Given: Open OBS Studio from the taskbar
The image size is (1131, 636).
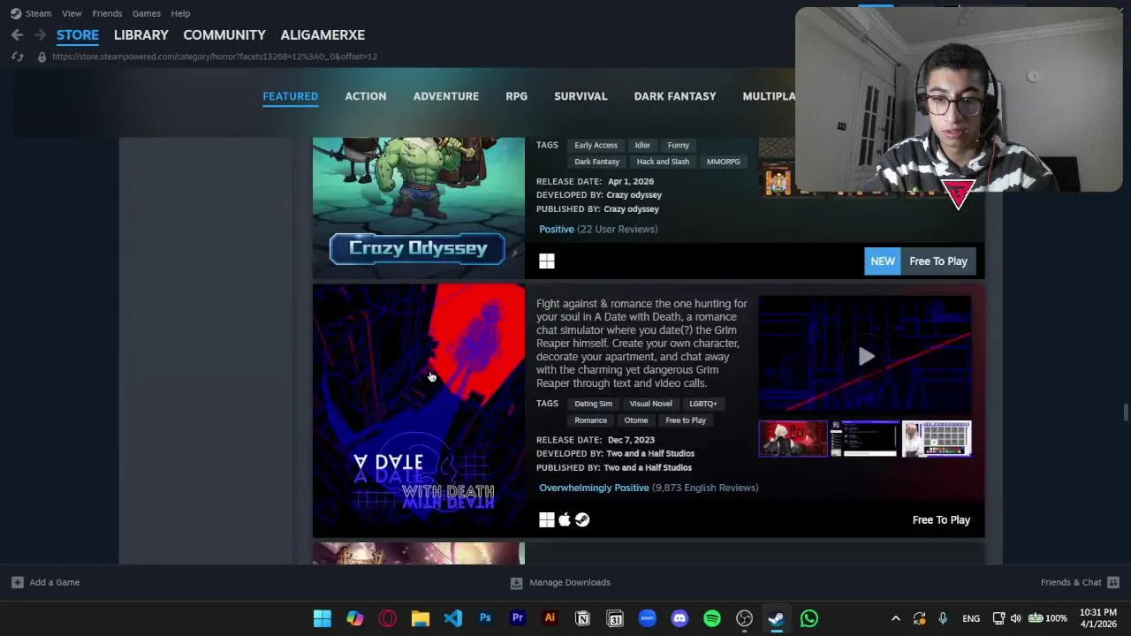Looking at the screenshot, I should 745,618.
